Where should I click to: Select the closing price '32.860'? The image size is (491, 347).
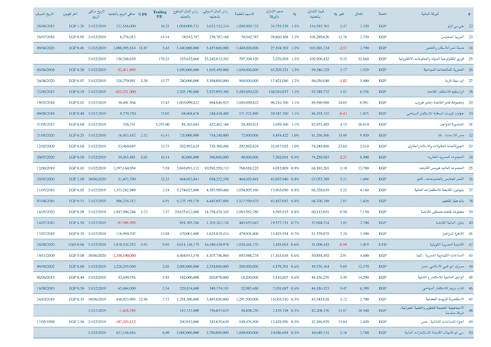(363, 59)
